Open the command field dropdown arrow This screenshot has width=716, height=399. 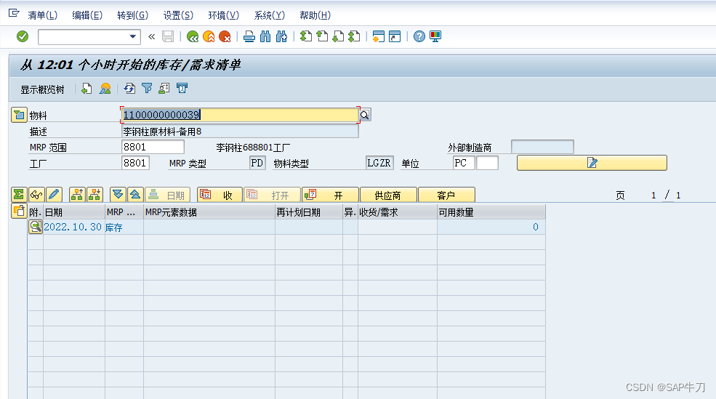132,36
